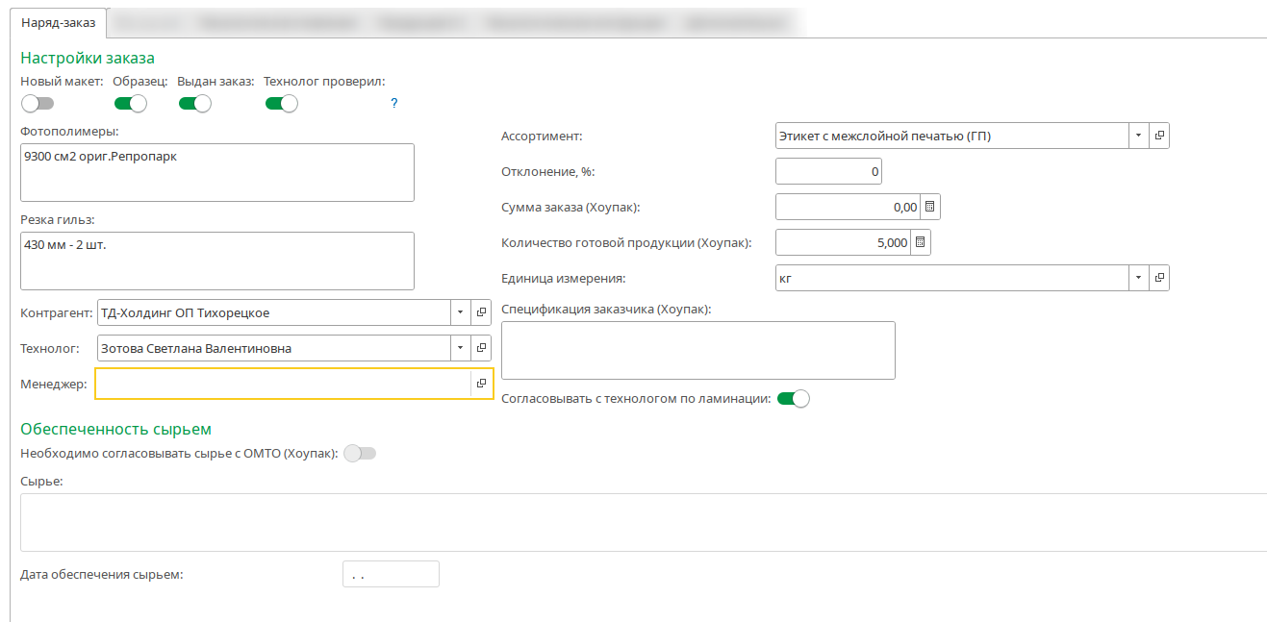
Task: Turn off the Образец toggle
Action: [131, 103]
